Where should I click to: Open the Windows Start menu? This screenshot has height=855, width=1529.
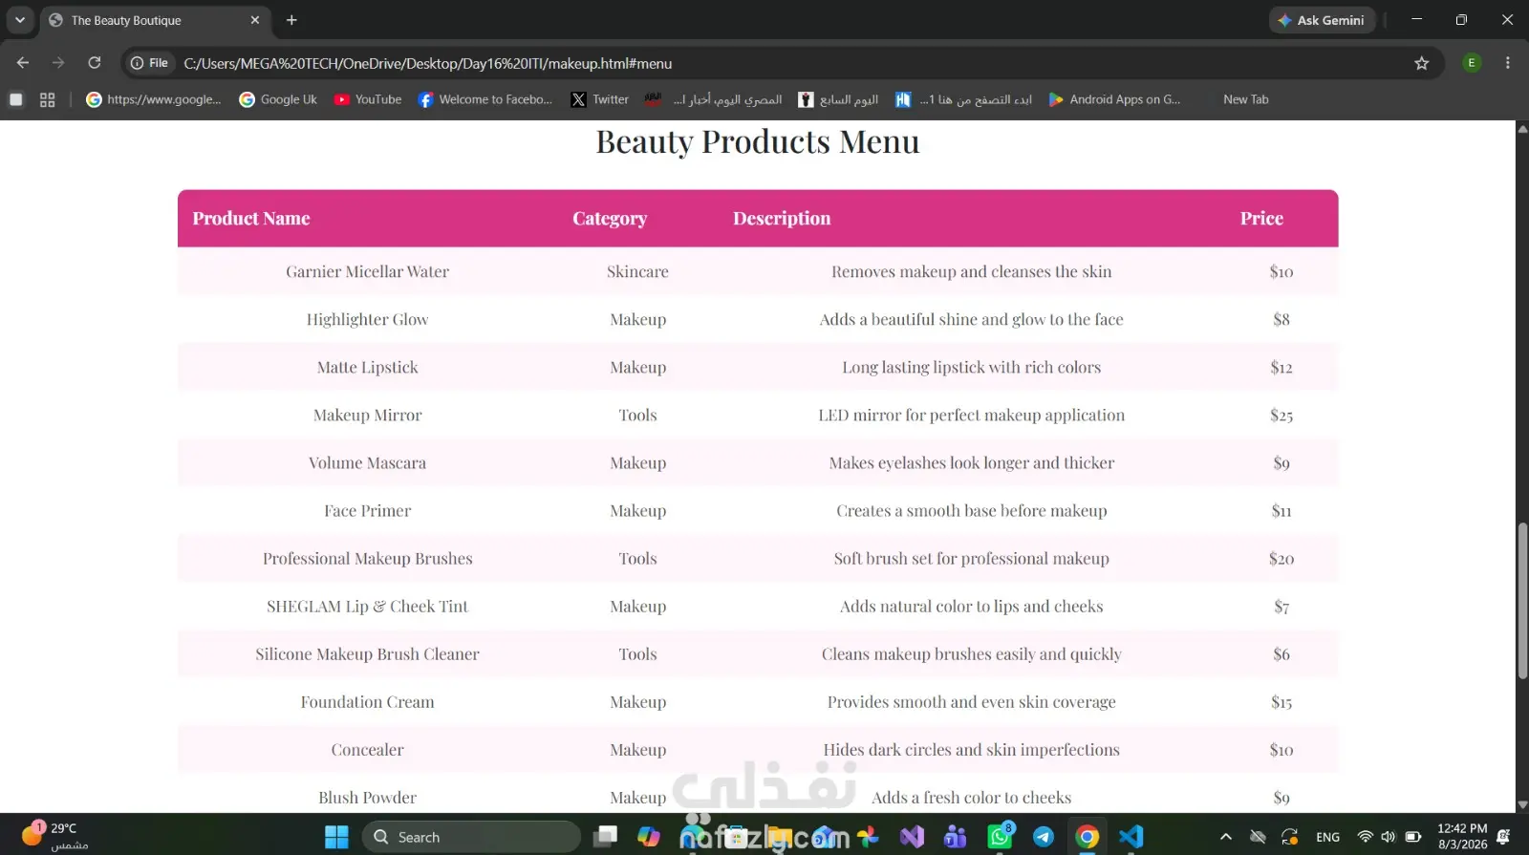[336, 837]
